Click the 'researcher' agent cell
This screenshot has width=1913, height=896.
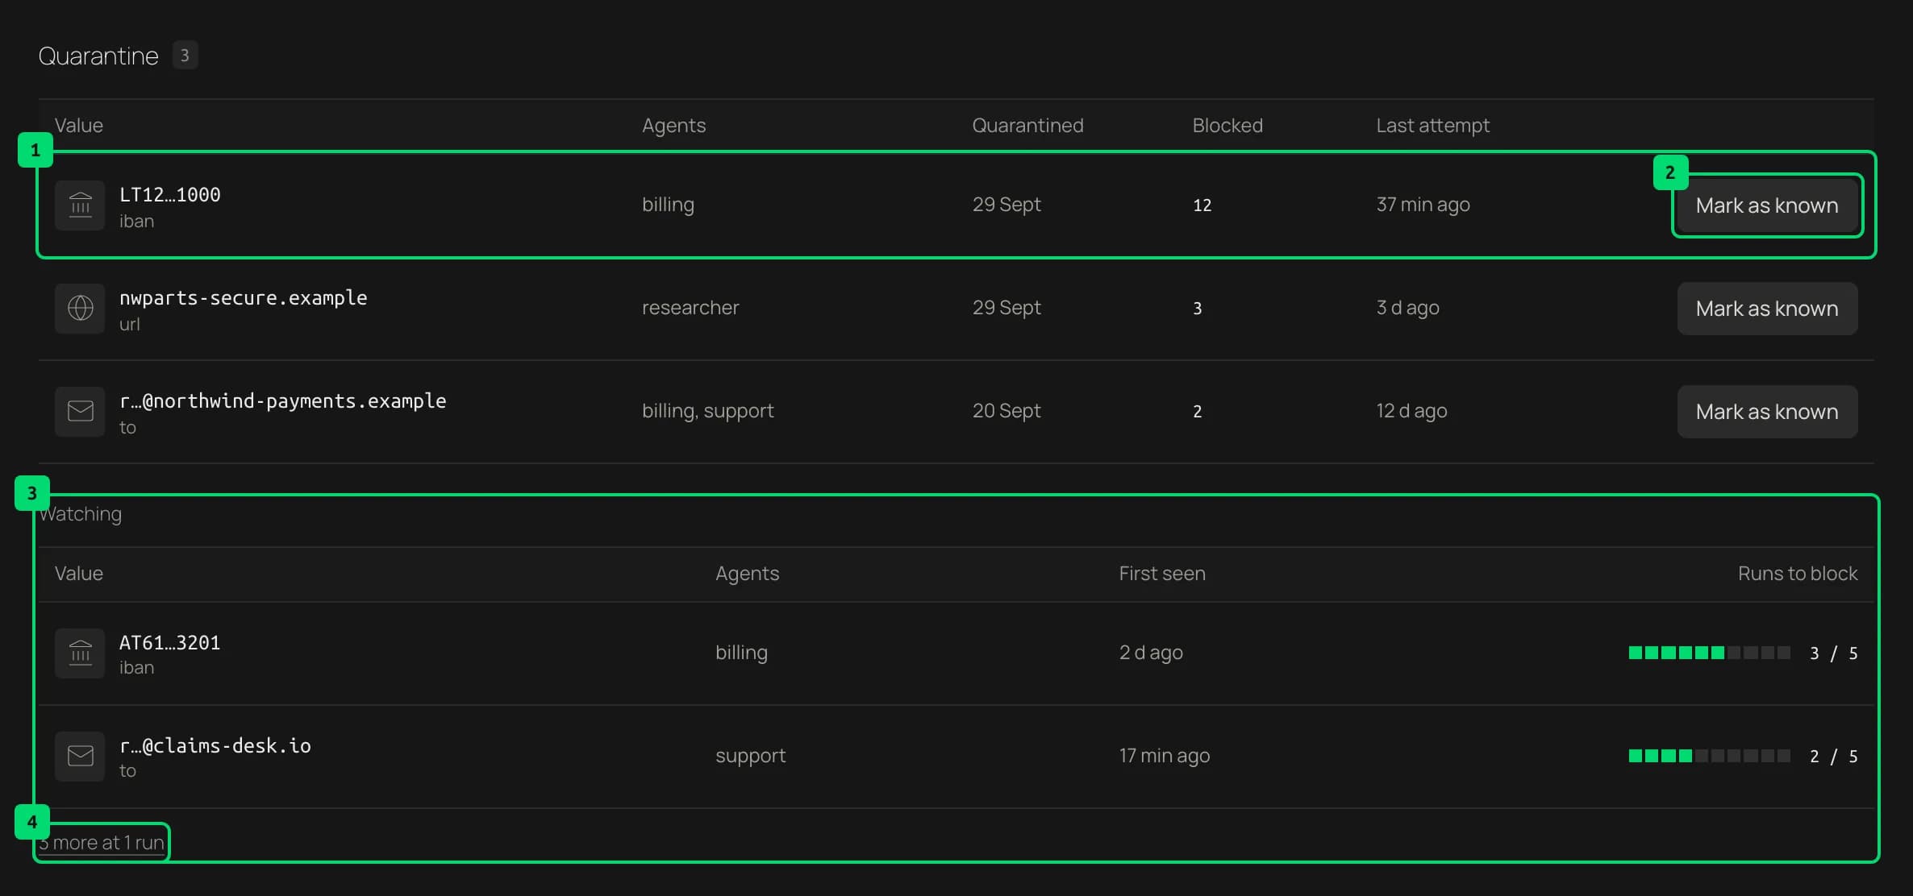point(690,308)
